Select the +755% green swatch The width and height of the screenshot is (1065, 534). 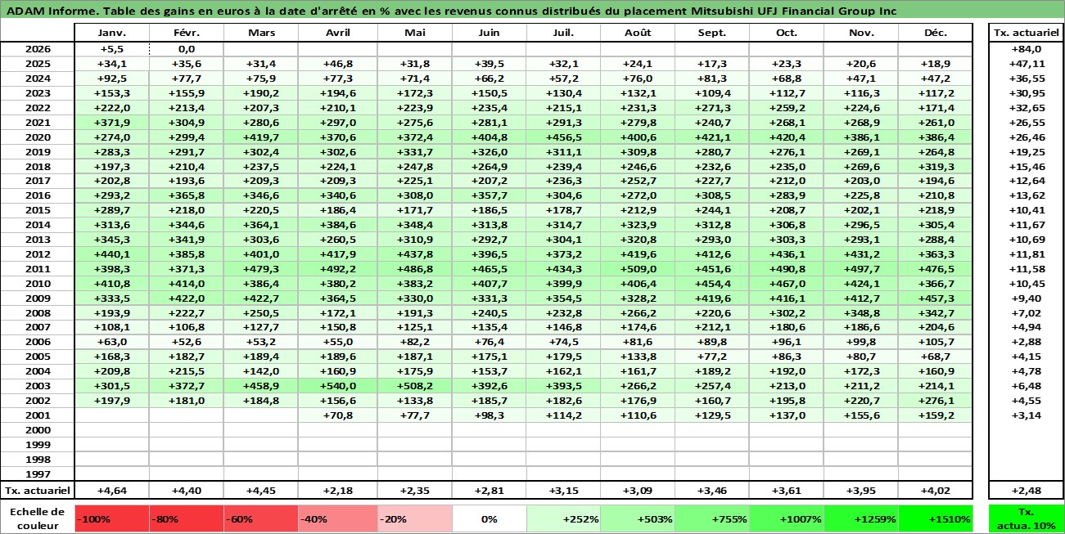tap(711, 518)
